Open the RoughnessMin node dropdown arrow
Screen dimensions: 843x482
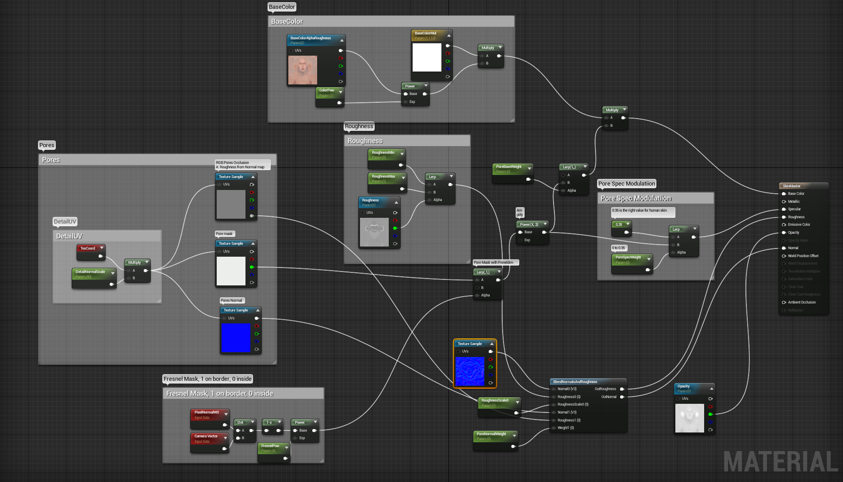[x=402, y=154]
